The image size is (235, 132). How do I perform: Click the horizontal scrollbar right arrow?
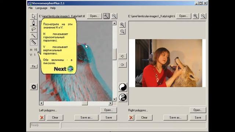111,103
